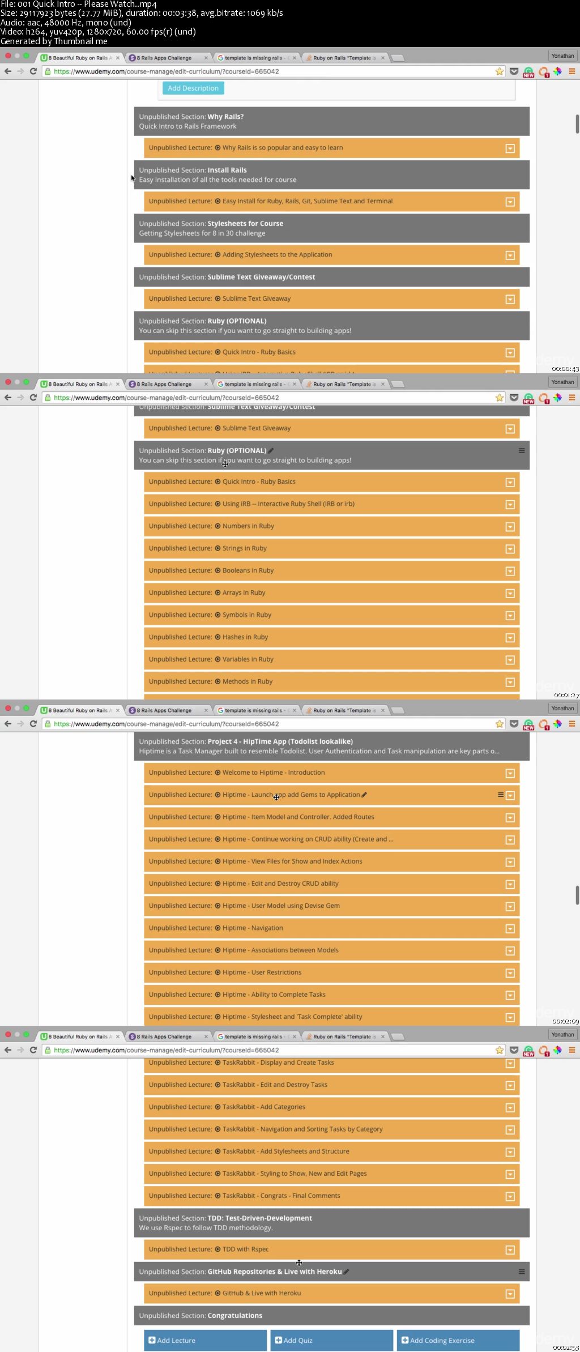The width and height of the screenshot is (580, 1352).
Task: Expand the 'Why Rails is so popular' lecture
Action: [x=510, y=148]
